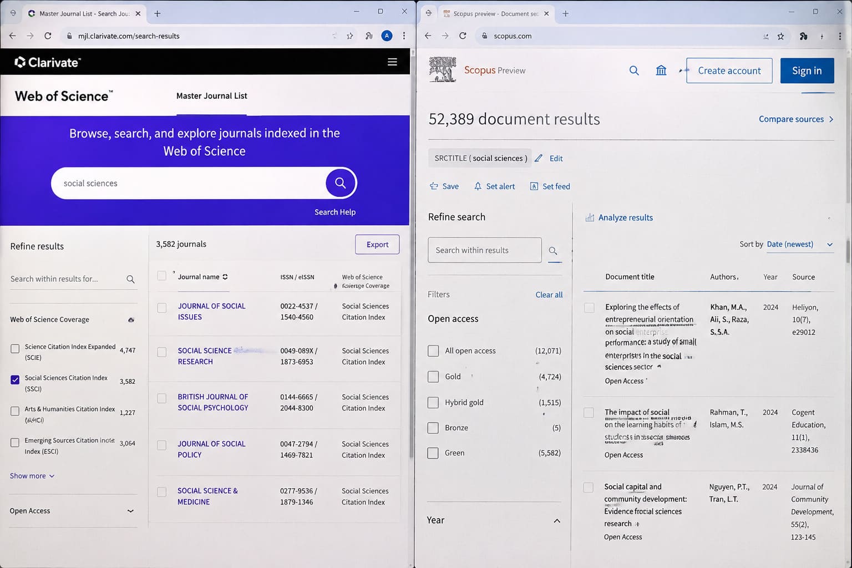Select the Bronze open access checkbox
The width and height of the screenshot is (852, 568).
pos(433,428)
